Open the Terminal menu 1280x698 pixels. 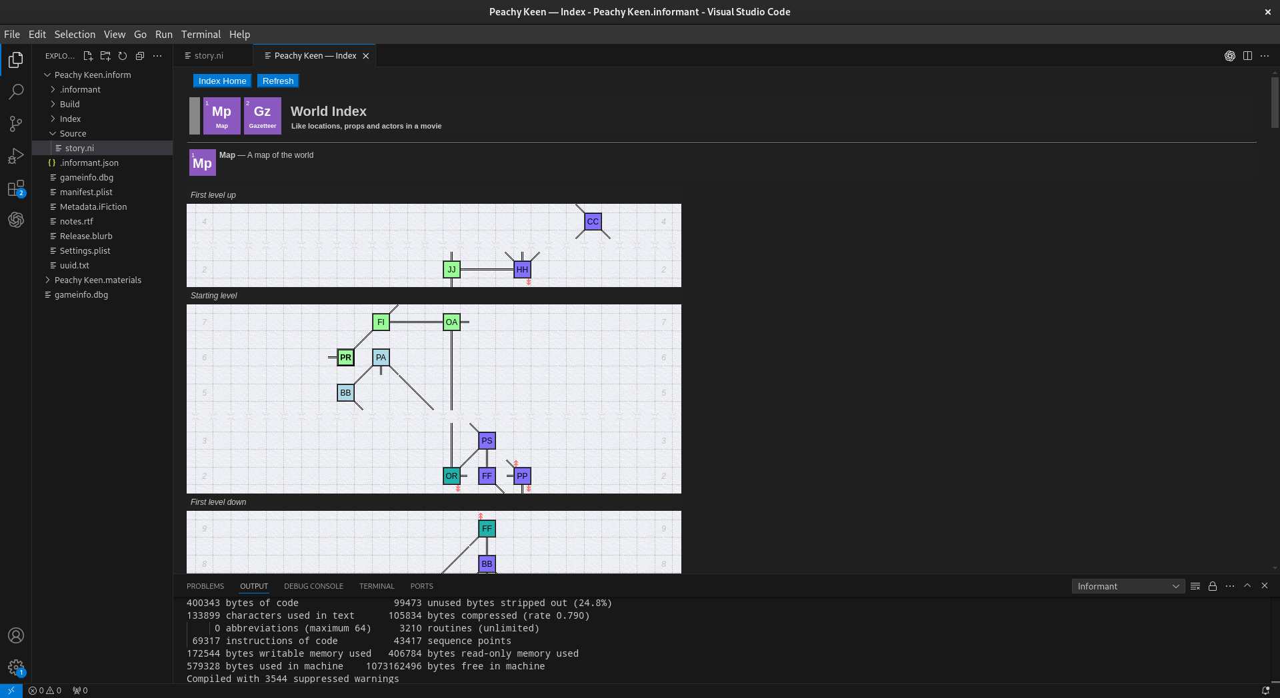click(x=201, y=35)
